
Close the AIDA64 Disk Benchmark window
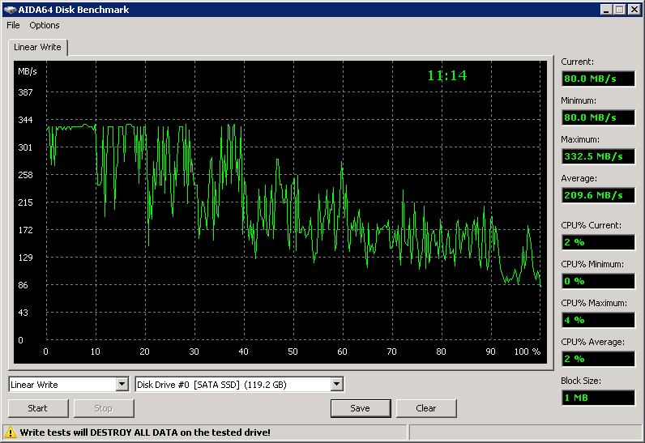click(x=634, y=10)
